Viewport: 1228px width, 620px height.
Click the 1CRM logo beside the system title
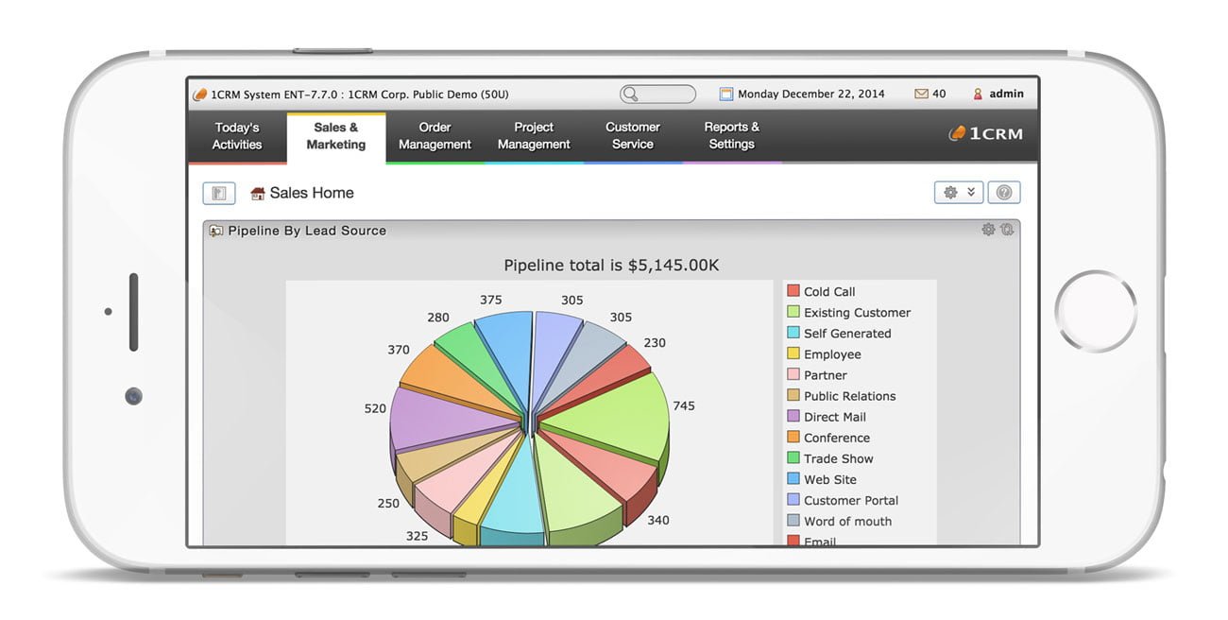pyautogui.click(x=199, y=95)
